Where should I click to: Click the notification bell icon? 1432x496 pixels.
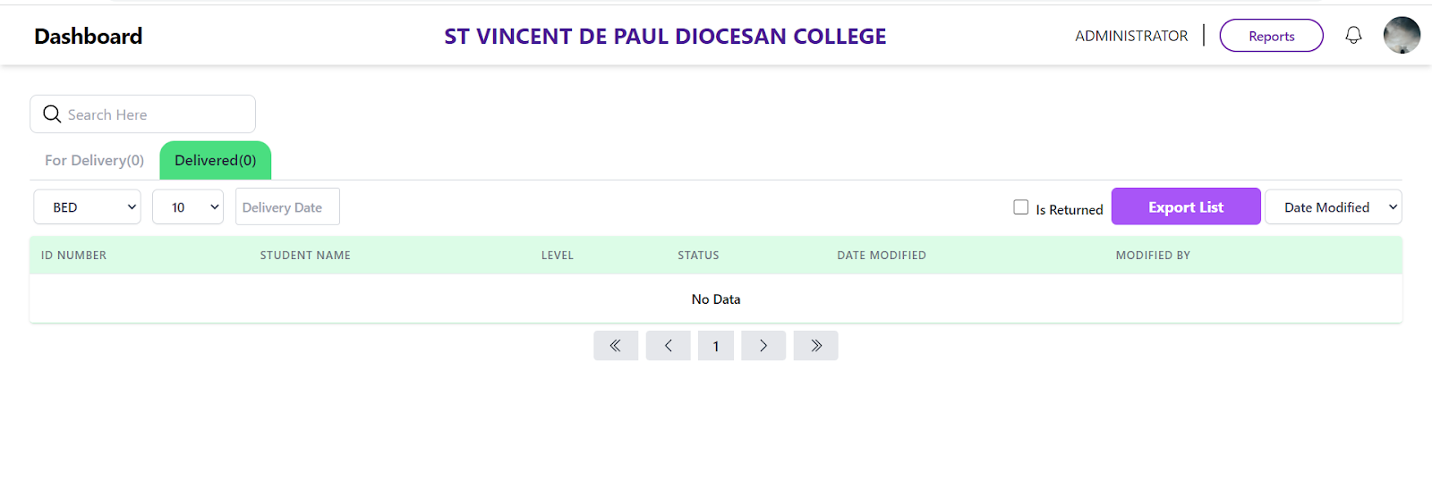tap(1353, 36)
